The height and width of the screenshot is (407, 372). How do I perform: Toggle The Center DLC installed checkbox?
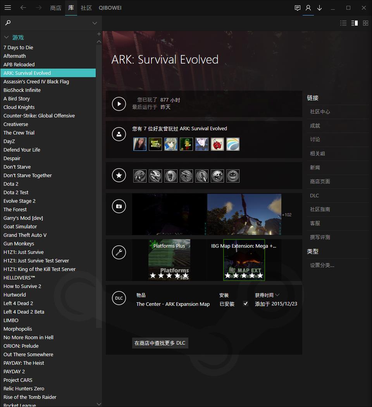245,304
